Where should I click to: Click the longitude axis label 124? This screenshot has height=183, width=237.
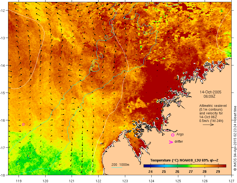(x=152, y=181)
